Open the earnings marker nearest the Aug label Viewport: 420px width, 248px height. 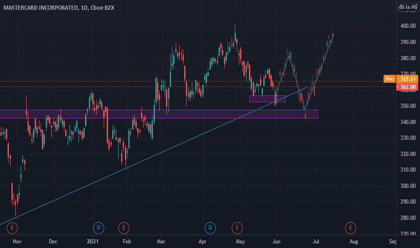[350, 228]
